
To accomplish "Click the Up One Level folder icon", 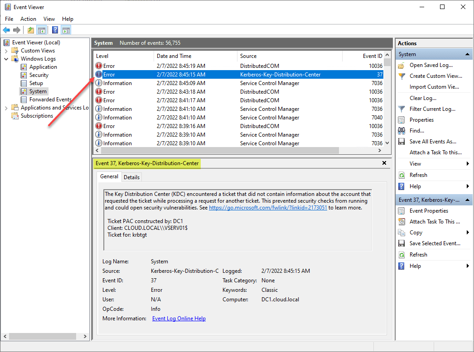I will 30,30.
